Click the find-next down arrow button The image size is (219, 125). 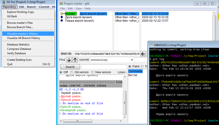click(x=69, y=60)
